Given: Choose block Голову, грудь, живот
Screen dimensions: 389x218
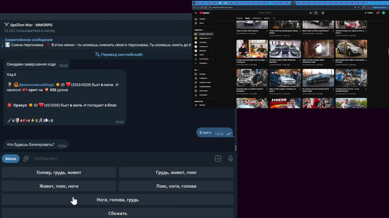Looking at the screenshot, I should pyautogui.click(x=59, y=173).
